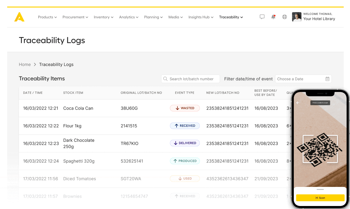The image size is (350, 209).
Task: Expand the Products dropdown menu
Action: click(x=47, y=17)
